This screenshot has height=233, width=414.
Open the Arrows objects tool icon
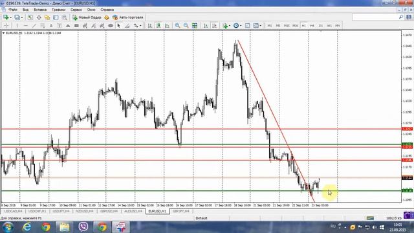click(x=136, y=26)
